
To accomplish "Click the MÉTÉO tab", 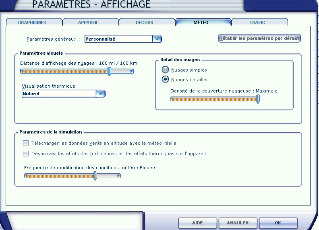I will (x=203, y=23).
